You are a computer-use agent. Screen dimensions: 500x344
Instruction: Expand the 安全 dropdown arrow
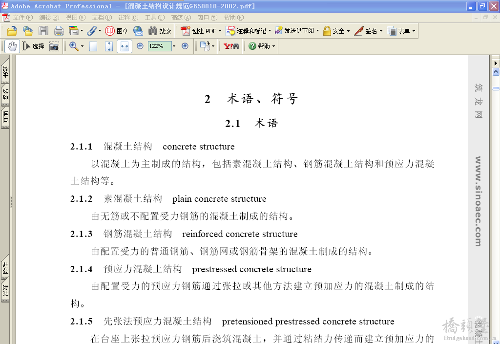pyautogui.click(x=348, y=31)
